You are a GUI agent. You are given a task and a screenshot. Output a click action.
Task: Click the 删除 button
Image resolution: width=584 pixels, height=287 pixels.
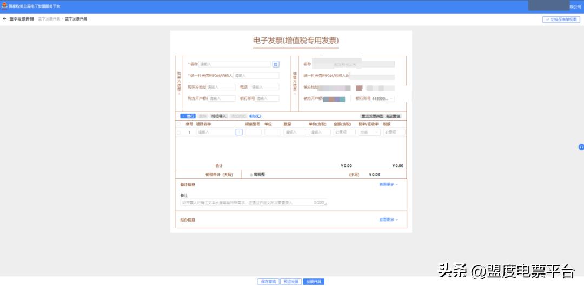202,116
